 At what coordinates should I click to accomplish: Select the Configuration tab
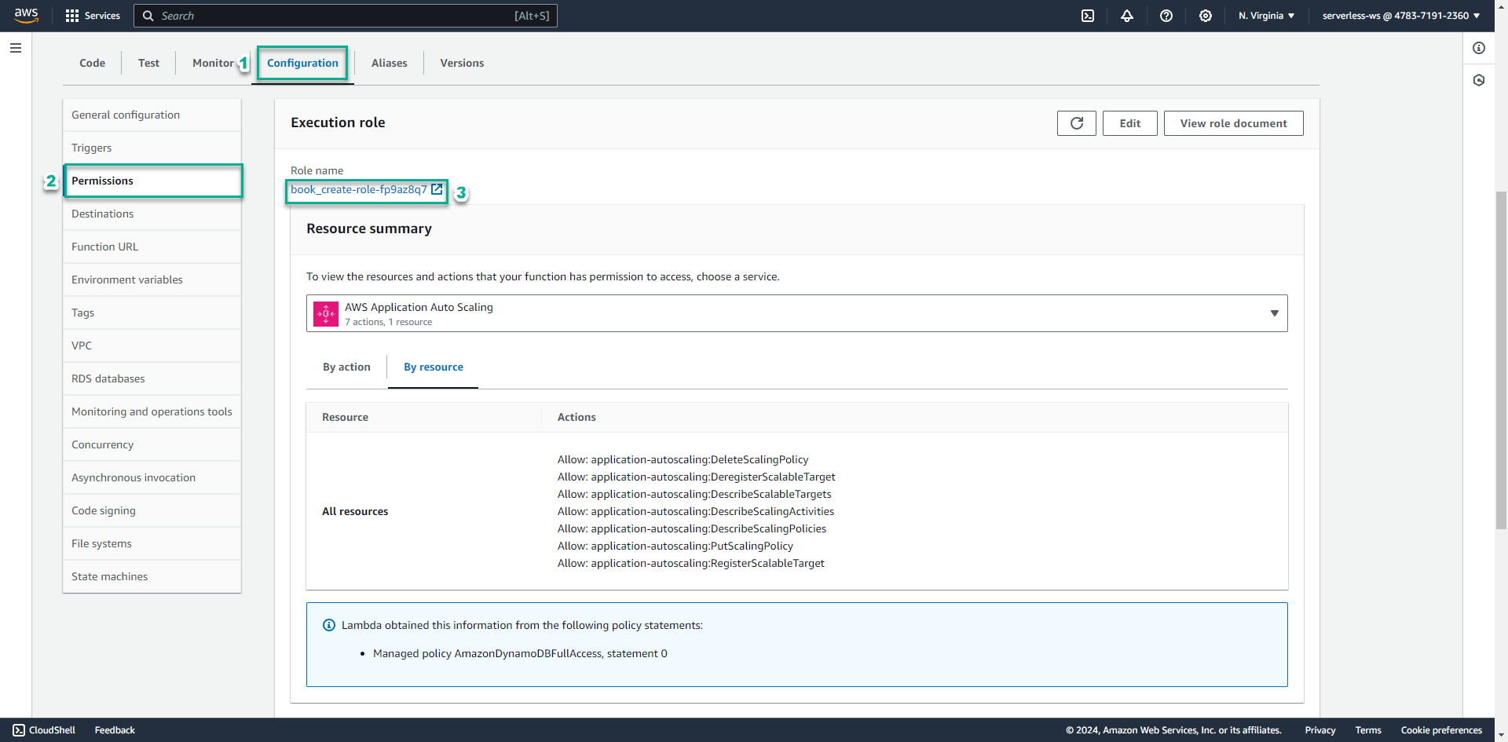[x=302, y=63]
